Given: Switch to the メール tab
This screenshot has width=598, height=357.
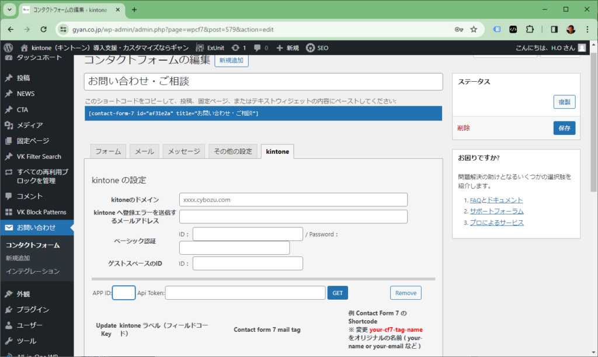Looking at the screenshot, I should tap(145, 151).
